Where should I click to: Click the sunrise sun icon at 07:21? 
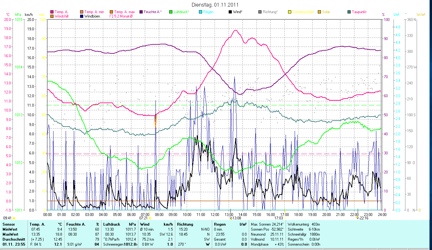pyautogui.click(x=150, y=218)
